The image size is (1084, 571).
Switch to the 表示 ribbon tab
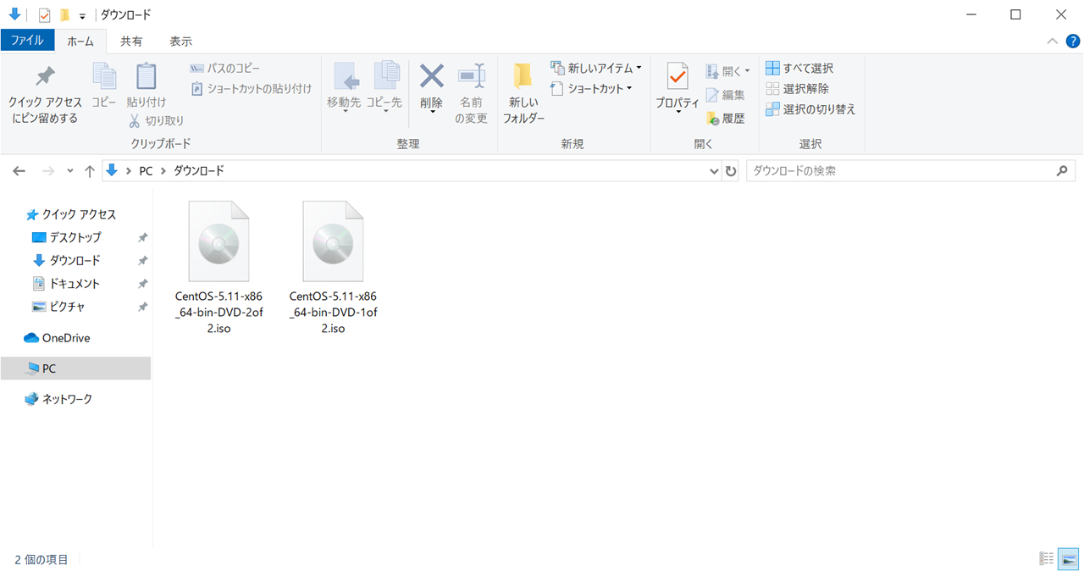pyautogui.click(x=180, y=40)
